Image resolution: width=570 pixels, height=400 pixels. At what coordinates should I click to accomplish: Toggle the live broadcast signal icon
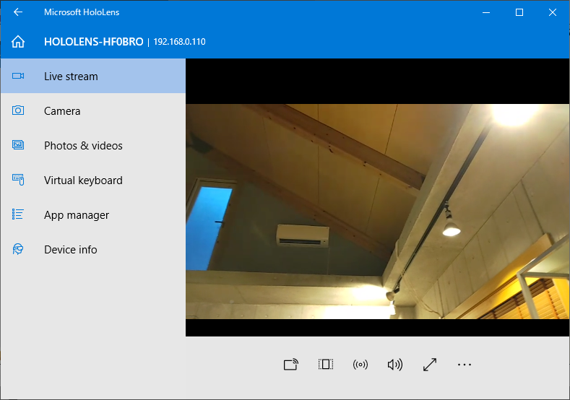coord(360,365)
